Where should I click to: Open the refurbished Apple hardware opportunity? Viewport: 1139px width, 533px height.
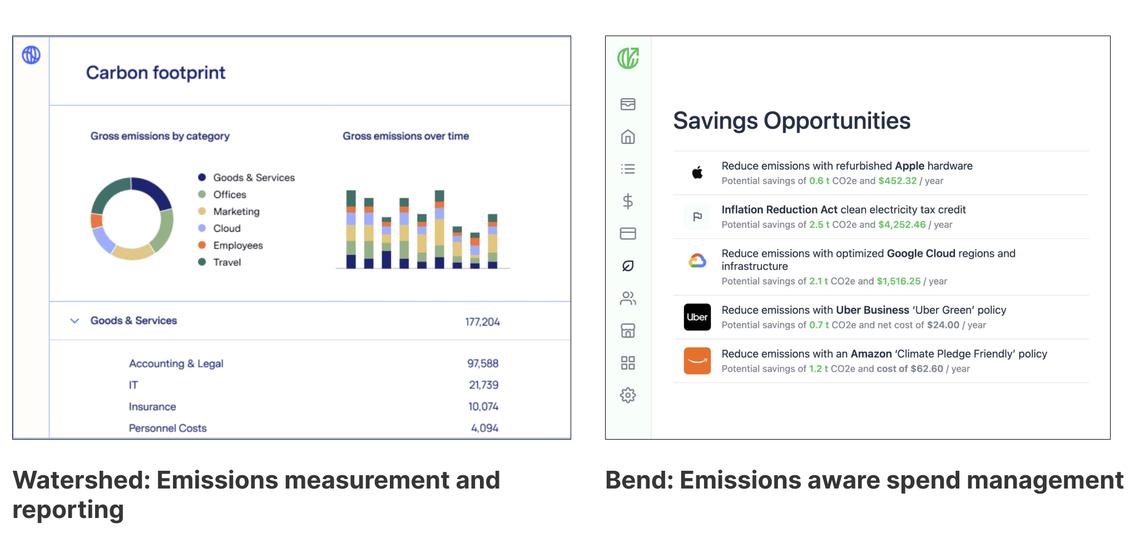click(x=846, y=166)
